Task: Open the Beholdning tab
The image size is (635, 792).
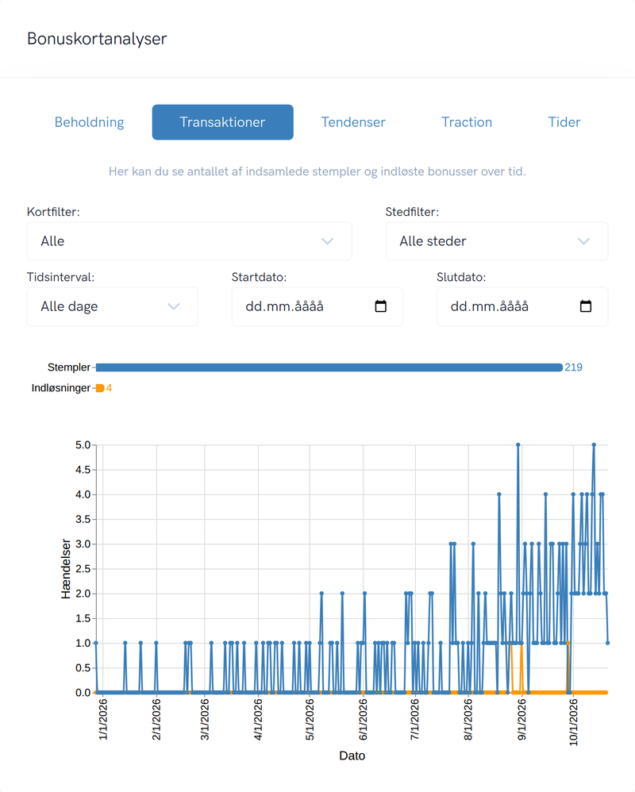Action: (90, 122)
